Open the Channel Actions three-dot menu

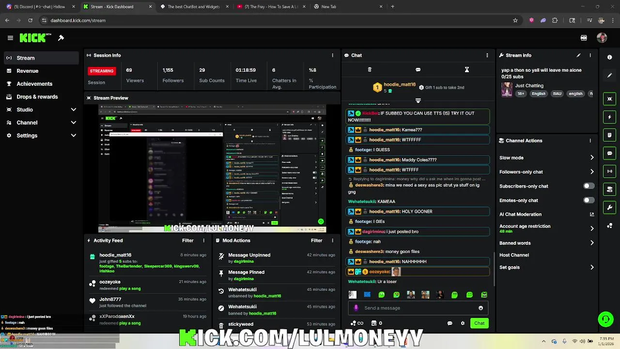coord(590,141)
